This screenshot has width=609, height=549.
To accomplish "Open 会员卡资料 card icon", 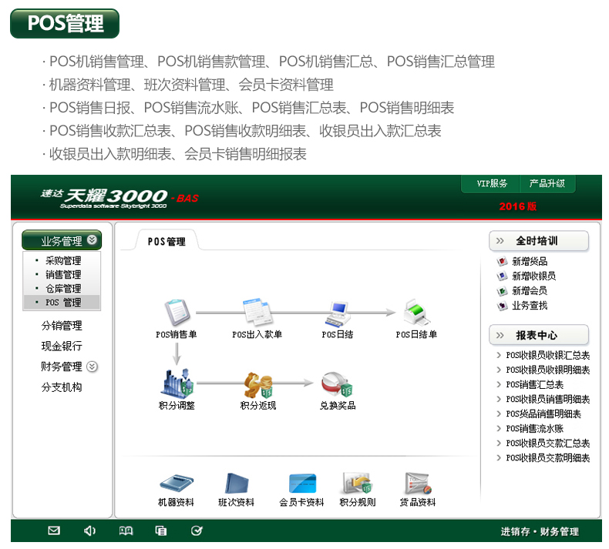I will (301, 484).
